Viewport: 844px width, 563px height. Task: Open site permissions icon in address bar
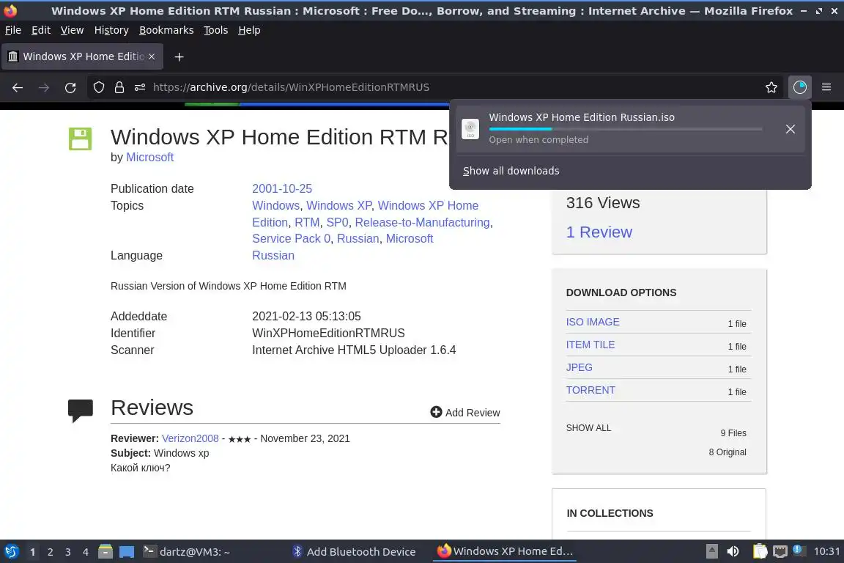click(x=140, y=87)
